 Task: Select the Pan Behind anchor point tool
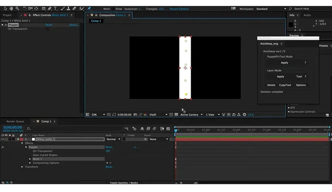(x=36, y=8)
